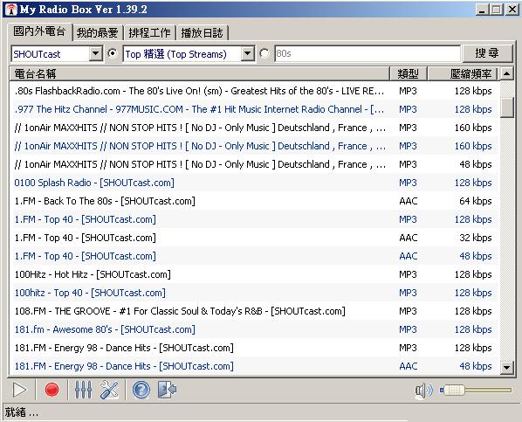Select 1onAir MAXXHITS 48 kbps row
The image size is (522, 422).
point(255,164)
